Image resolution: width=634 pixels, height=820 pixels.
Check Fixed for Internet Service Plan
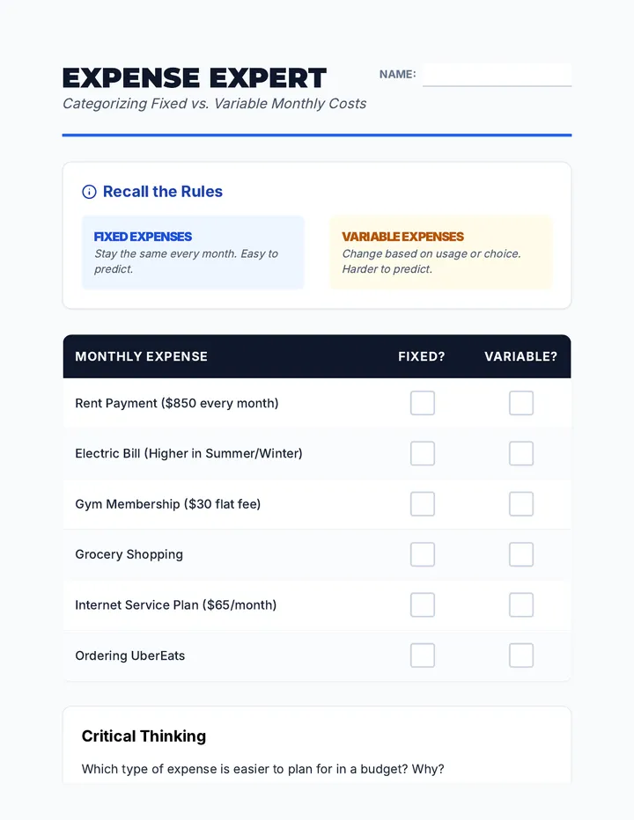pos(423,605)
